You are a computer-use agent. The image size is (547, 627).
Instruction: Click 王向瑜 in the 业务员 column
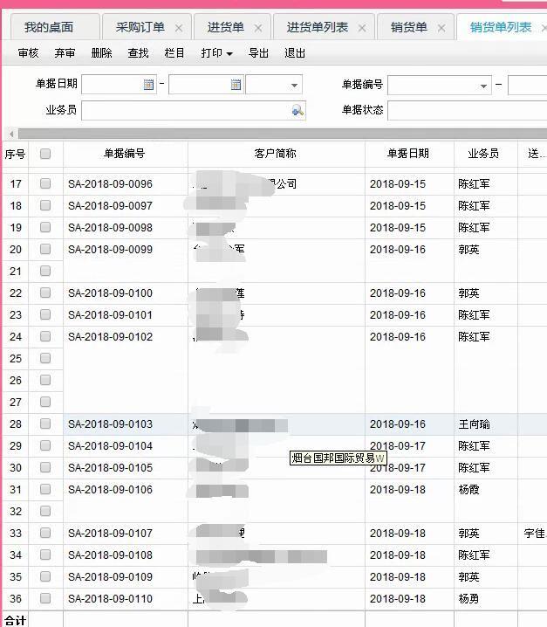474,424
